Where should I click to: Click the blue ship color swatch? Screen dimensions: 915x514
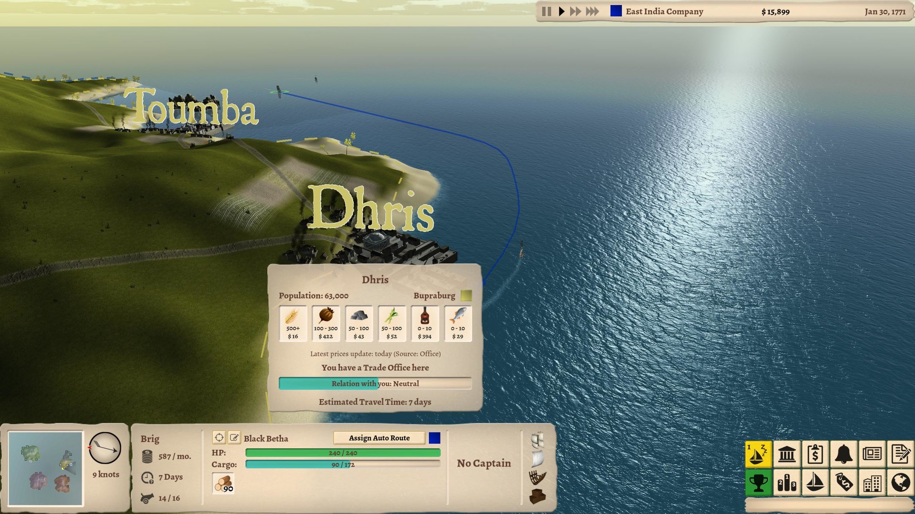[434, 438]
